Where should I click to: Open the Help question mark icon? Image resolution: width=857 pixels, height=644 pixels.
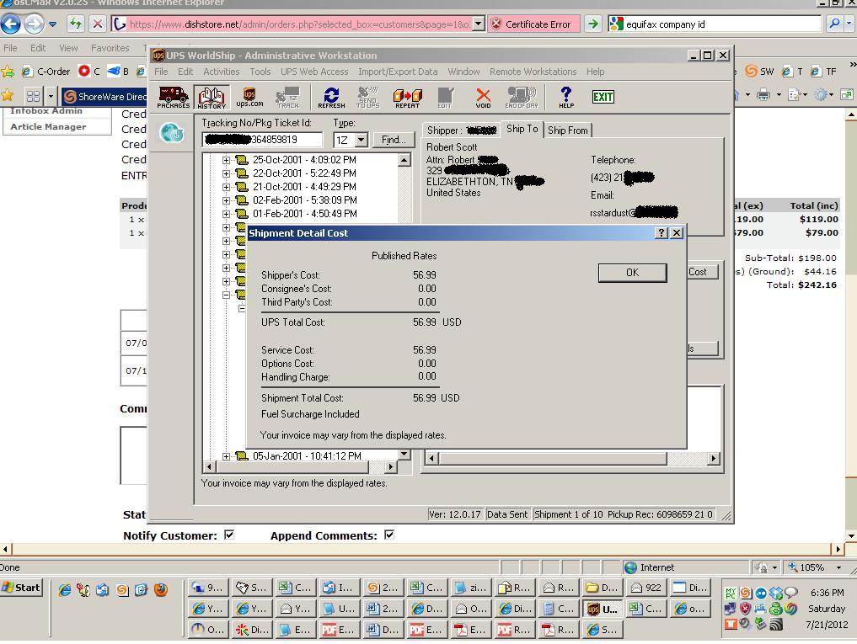coord(566,97)
